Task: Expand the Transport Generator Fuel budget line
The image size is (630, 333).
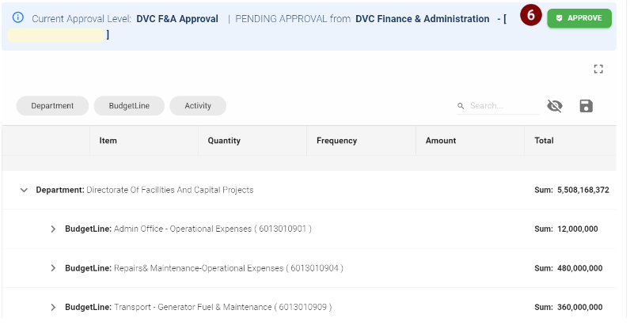Action: pyautogui.click(x=53, y=307)
